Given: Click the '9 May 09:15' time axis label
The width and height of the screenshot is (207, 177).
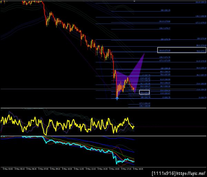Looking at the screenshot, I should pyautogui.click(x=55, y=169).
